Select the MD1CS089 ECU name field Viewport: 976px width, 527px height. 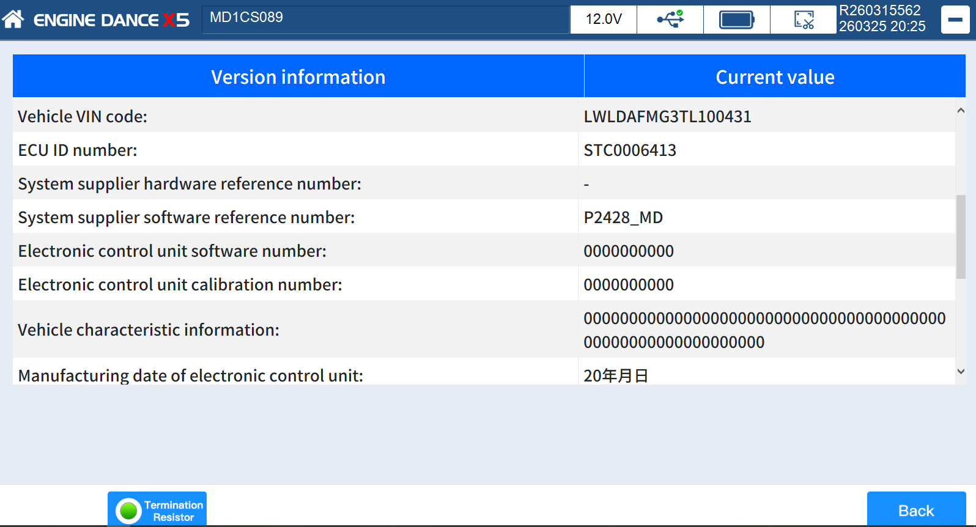385,18
